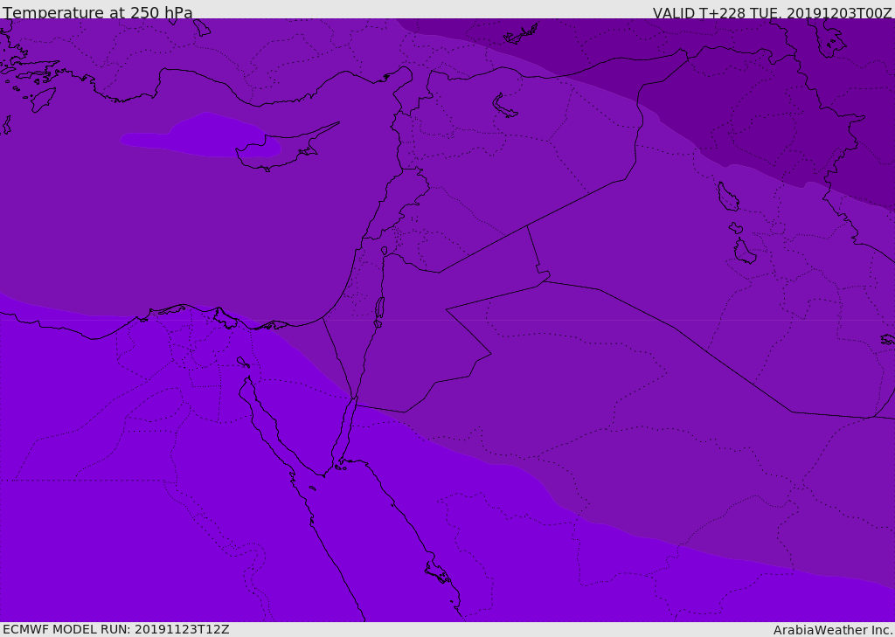Open the ArabiaWeather Inc credit text
Image resolution: width=895 pixels, height=637 pixels.
pos(833,630)
